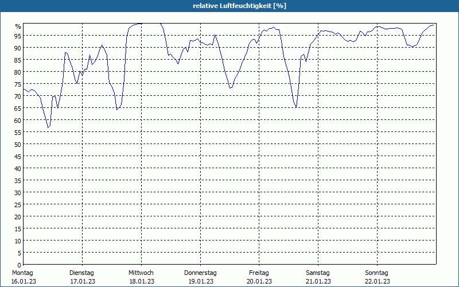Select the 'Mittwoch' axis label

141,273
